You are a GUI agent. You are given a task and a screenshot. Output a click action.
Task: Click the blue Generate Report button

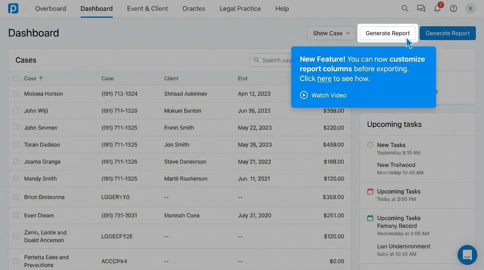pos(447,33)
